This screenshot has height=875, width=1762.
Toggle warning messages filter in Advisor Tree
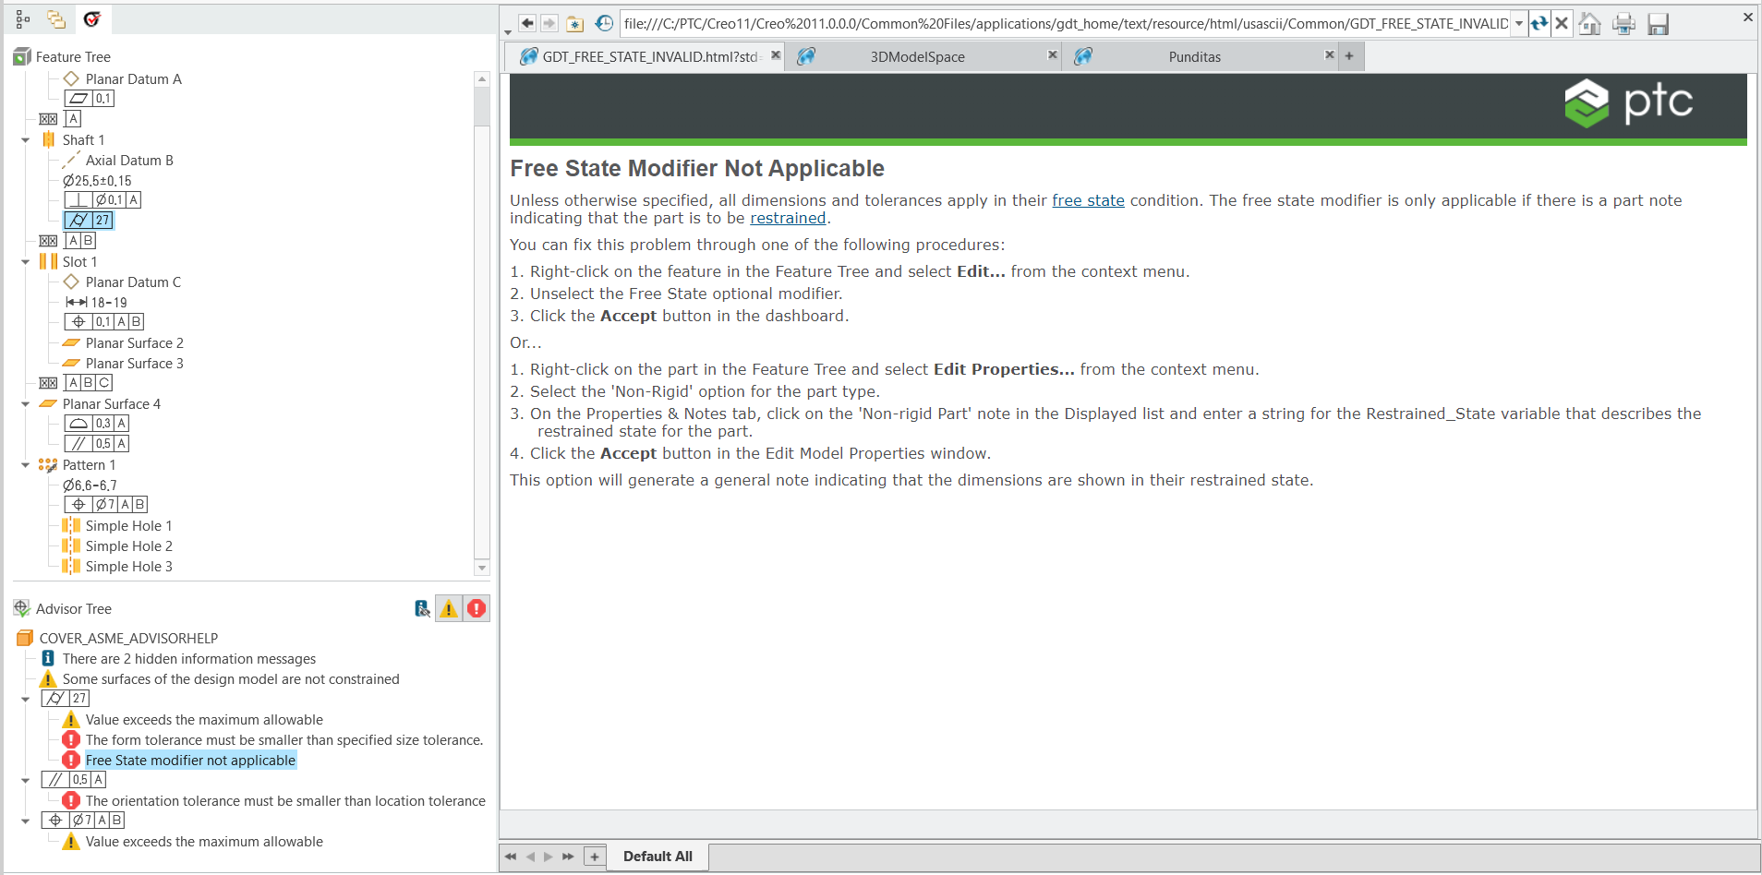point(449,608)
